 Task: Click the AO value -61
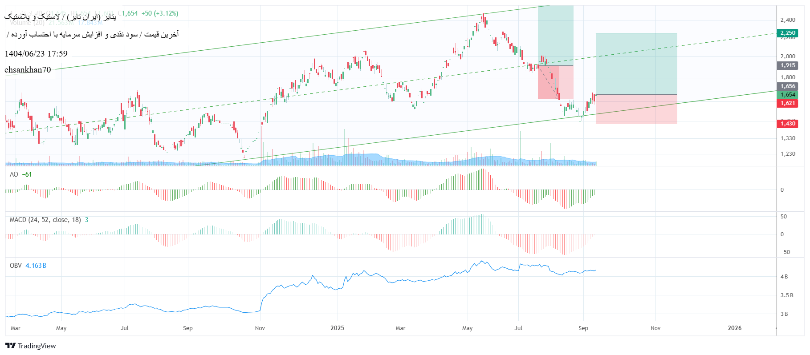(27, 174)
